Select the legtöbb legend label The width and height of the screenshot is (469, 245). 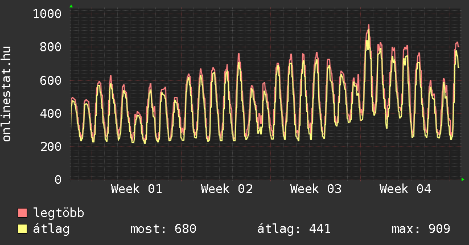(x=59, y=213)
